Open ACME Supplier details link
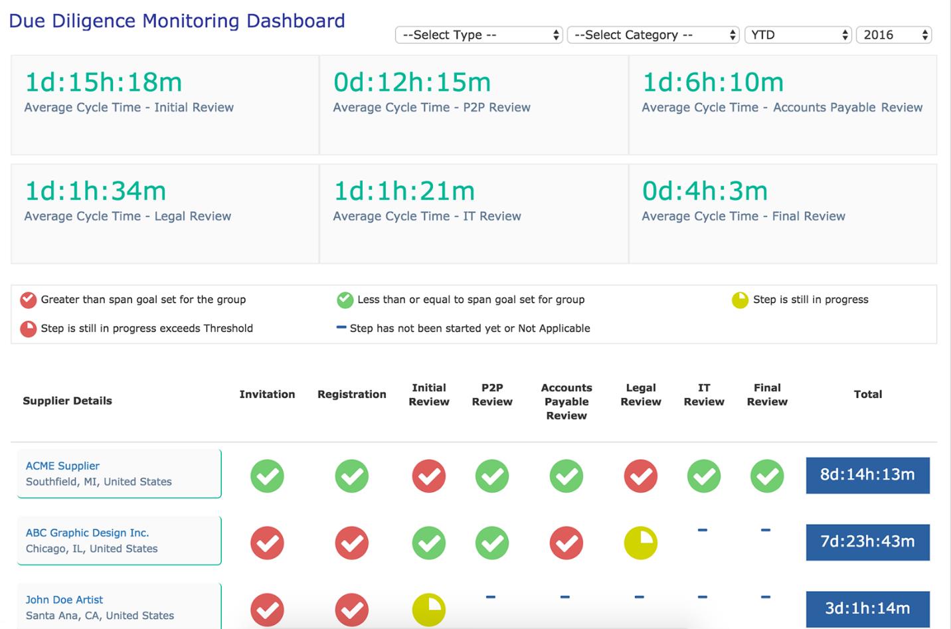The width and height of the screenshot is (951, 629). click(x=62, y=466)
